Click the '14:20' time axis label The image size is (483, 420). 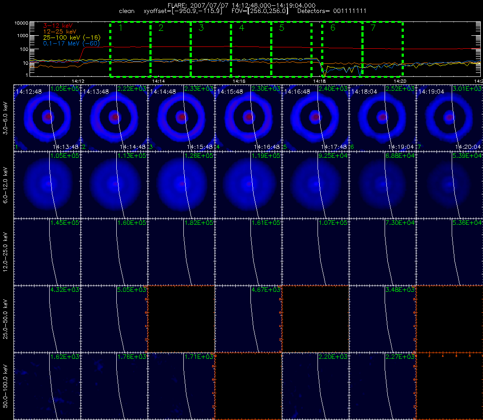point(400,81)
